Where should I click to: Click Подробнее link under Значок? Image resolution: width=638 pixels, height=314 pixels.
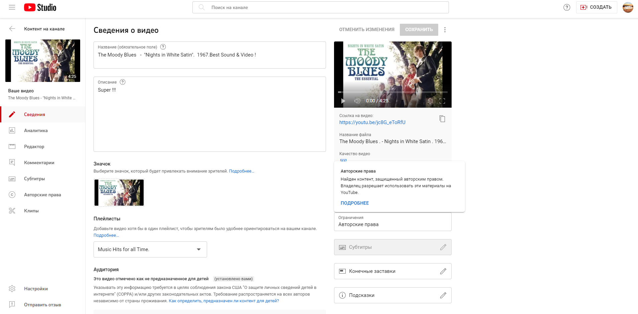tap(242, 171)
